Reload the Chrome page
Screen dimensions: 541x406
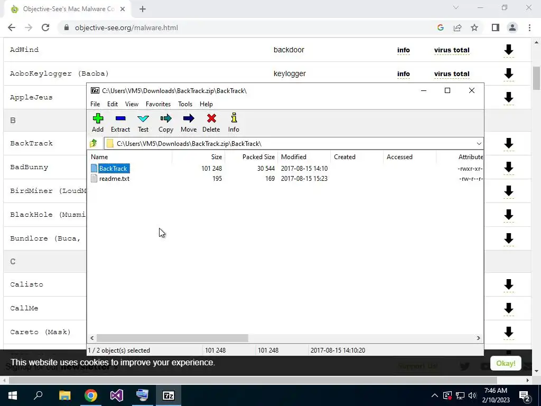[x=45, y=27]
